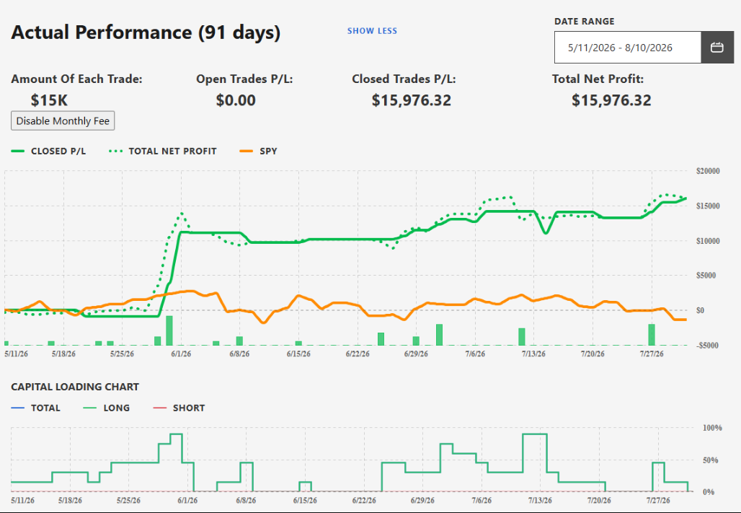741x513 pixels.
Task: Toggle the CLOSED P/L legend series
Action: pos(48,151)
